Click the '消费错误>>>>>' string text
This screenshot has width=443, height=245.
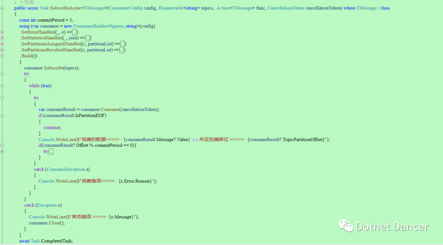pos(98,181)
